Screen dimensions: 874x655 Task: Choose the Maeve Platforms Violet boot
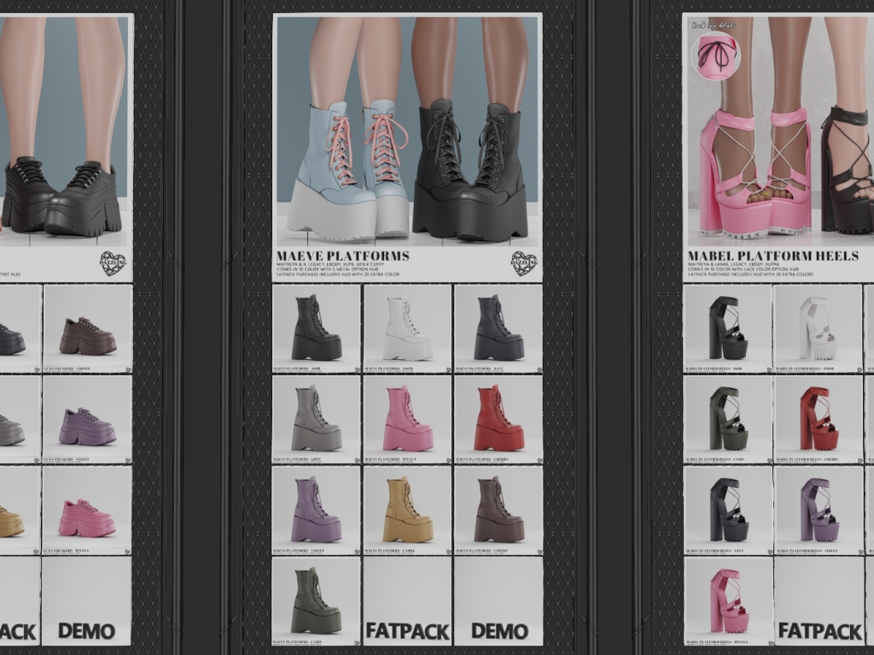(x=316, y=510)
